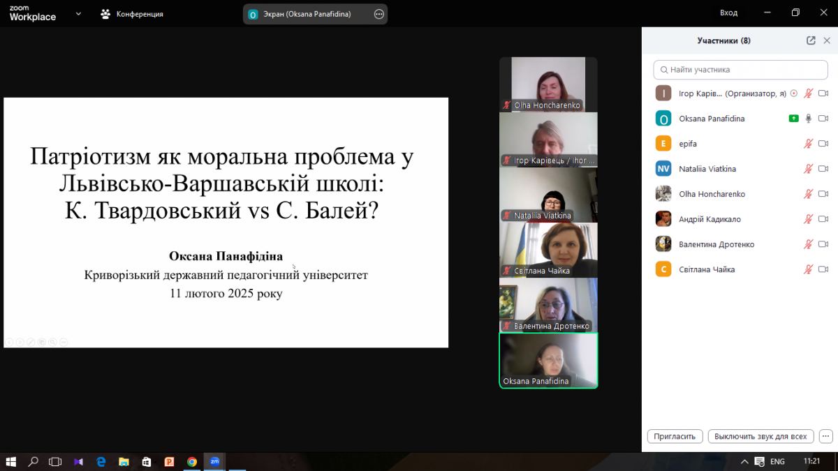Close the Участники panel
838x471 pixels.
827,40
